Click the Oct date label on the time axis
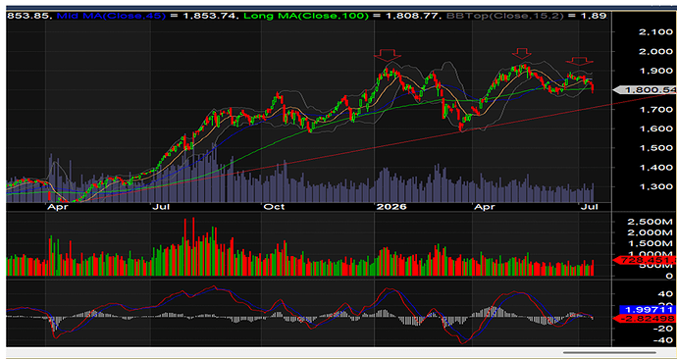This screenshot has height=359, width=677. coord(274,207)
